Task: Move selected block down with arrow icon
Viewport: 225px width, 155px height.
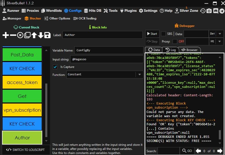Action: click(x=41, y=35)
